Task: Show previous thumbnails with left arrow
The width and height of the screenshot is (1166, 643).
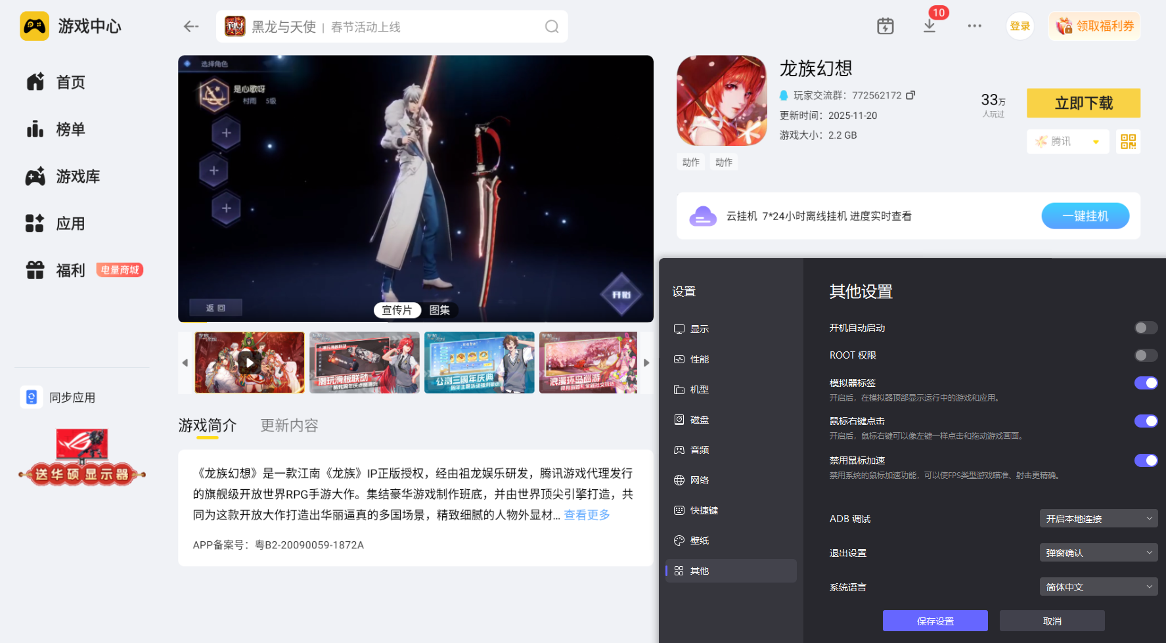Action: coord(185,363)
